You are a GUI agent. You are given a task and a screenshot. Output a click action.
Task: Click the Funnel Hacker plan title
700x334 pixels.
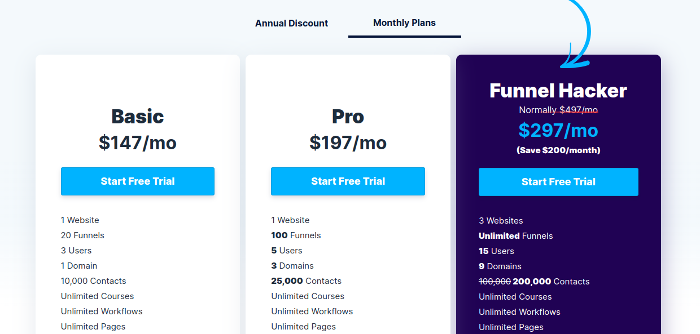(558, 90)
